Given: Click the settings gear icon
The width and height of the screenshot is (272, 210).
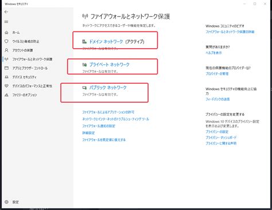Looking at the screenshot, I should (x=6, y=202).
